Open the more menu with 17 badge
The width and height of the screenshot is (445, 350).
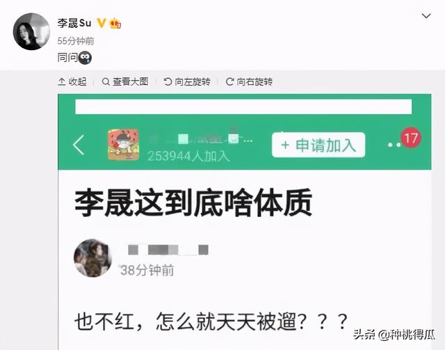(x=394, y=145)
